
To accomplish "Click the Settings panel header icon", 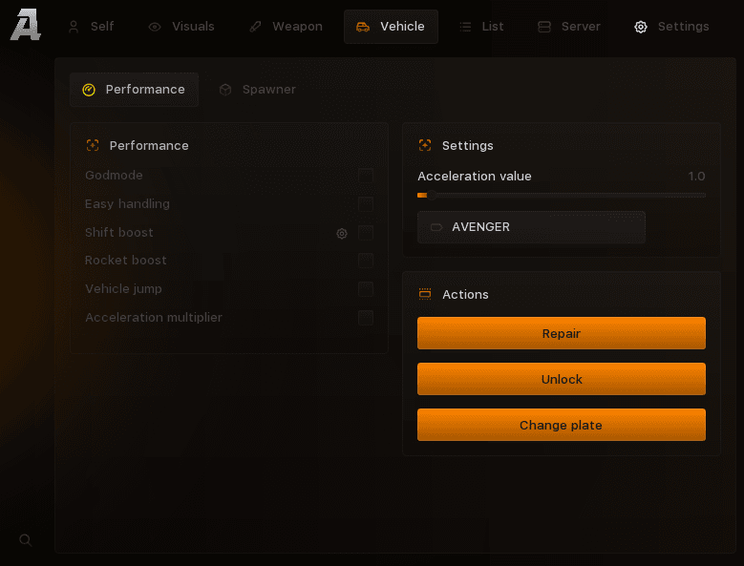I will point(425,145).
